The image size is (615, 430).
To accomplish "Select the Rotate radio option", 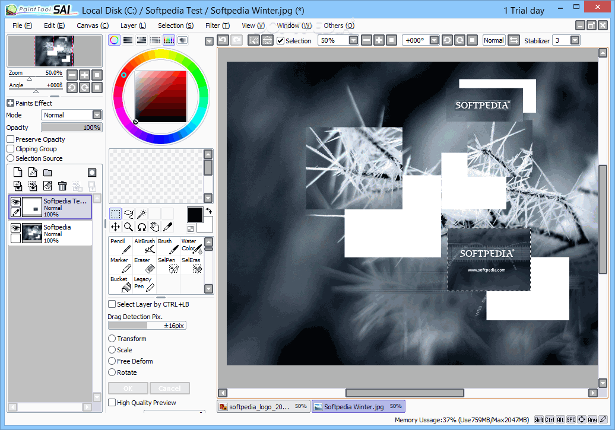I will click(x=112, y=372).
